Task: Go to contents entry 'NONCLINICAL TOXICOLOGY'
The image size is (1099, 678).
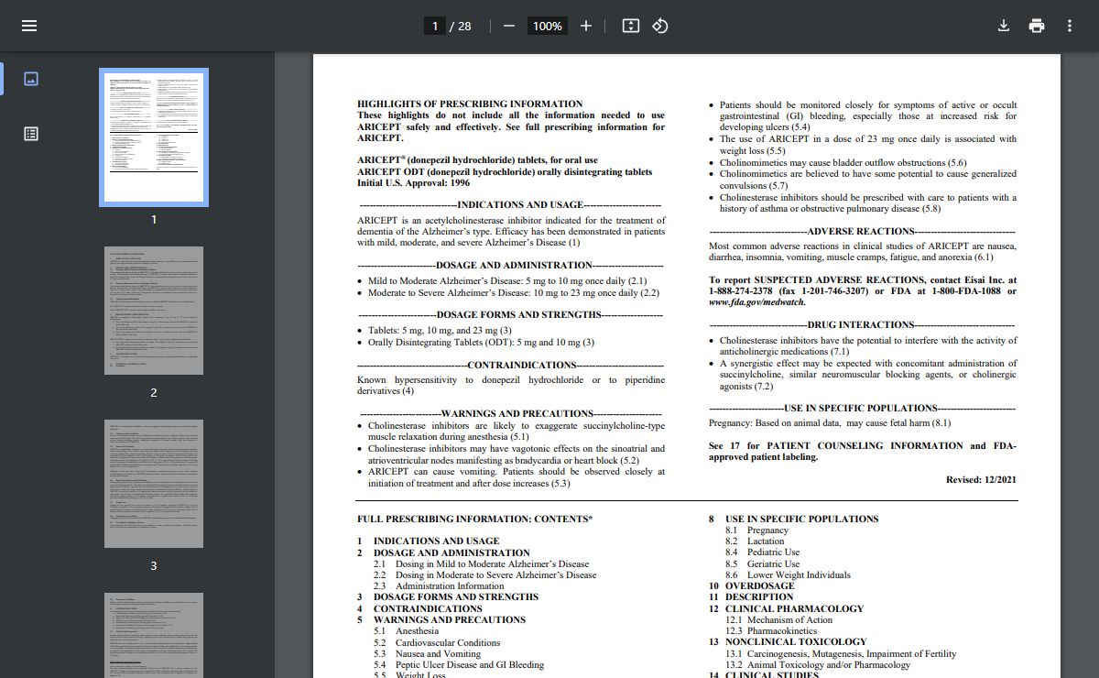Action: click(x=796, y=642)
